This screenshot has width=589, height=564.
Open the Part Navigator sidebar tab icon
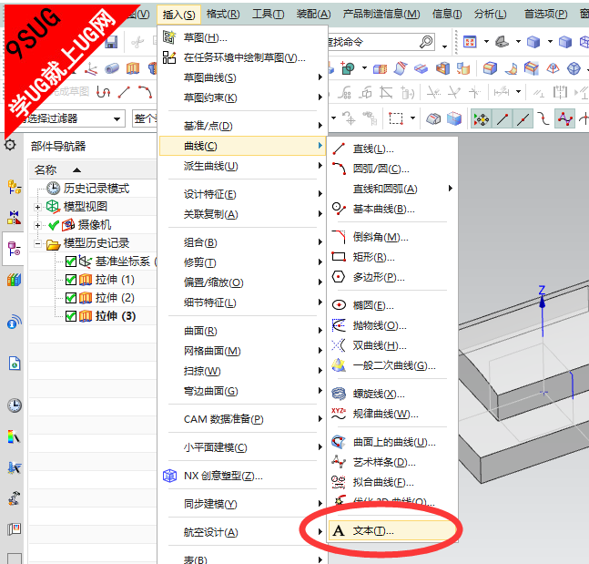point(14,249)
